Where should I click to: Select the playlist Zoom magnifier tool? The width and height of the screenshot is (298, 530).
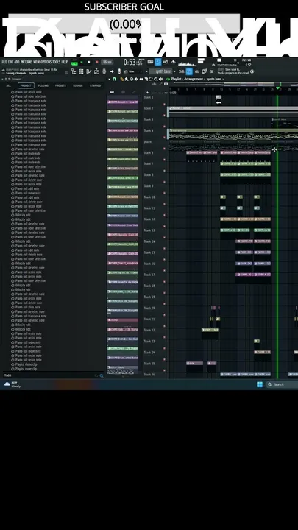[x=156, y=79]
